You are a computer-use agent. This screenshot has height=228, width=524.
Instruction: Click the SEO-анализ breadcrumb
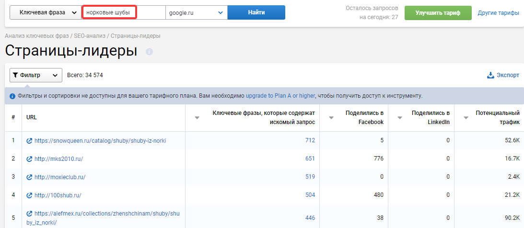tap(90, 35)
